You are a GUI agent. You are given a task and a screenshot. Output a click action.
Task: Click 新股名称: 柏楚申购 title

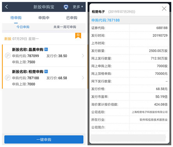pos(28,72)
